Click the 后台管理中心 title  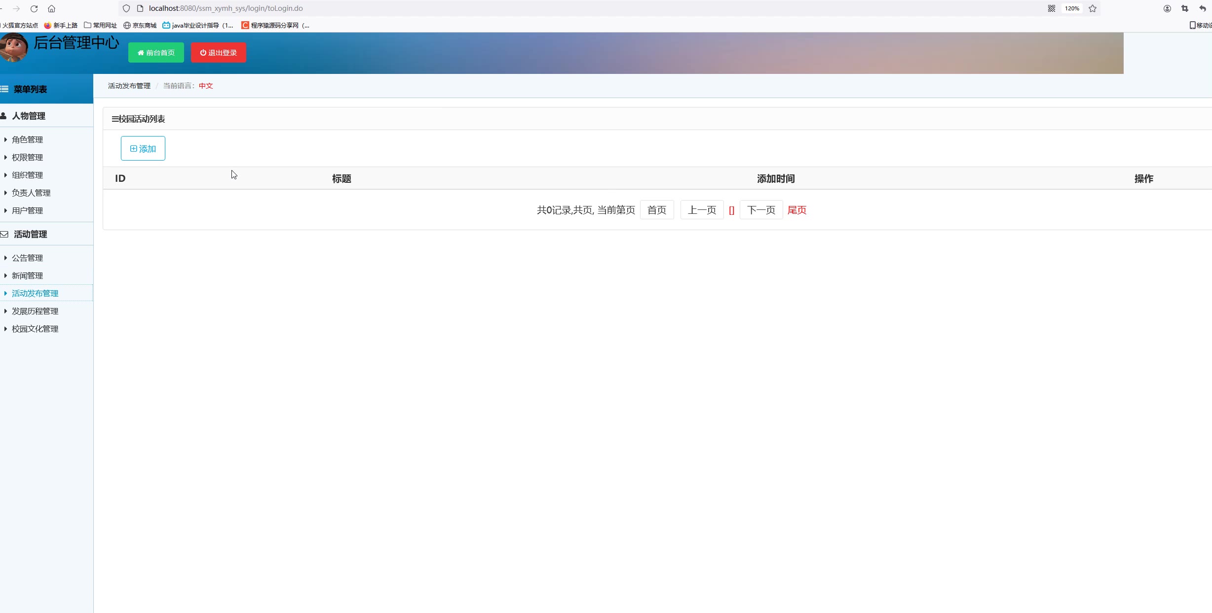click(x=76, y=43)
